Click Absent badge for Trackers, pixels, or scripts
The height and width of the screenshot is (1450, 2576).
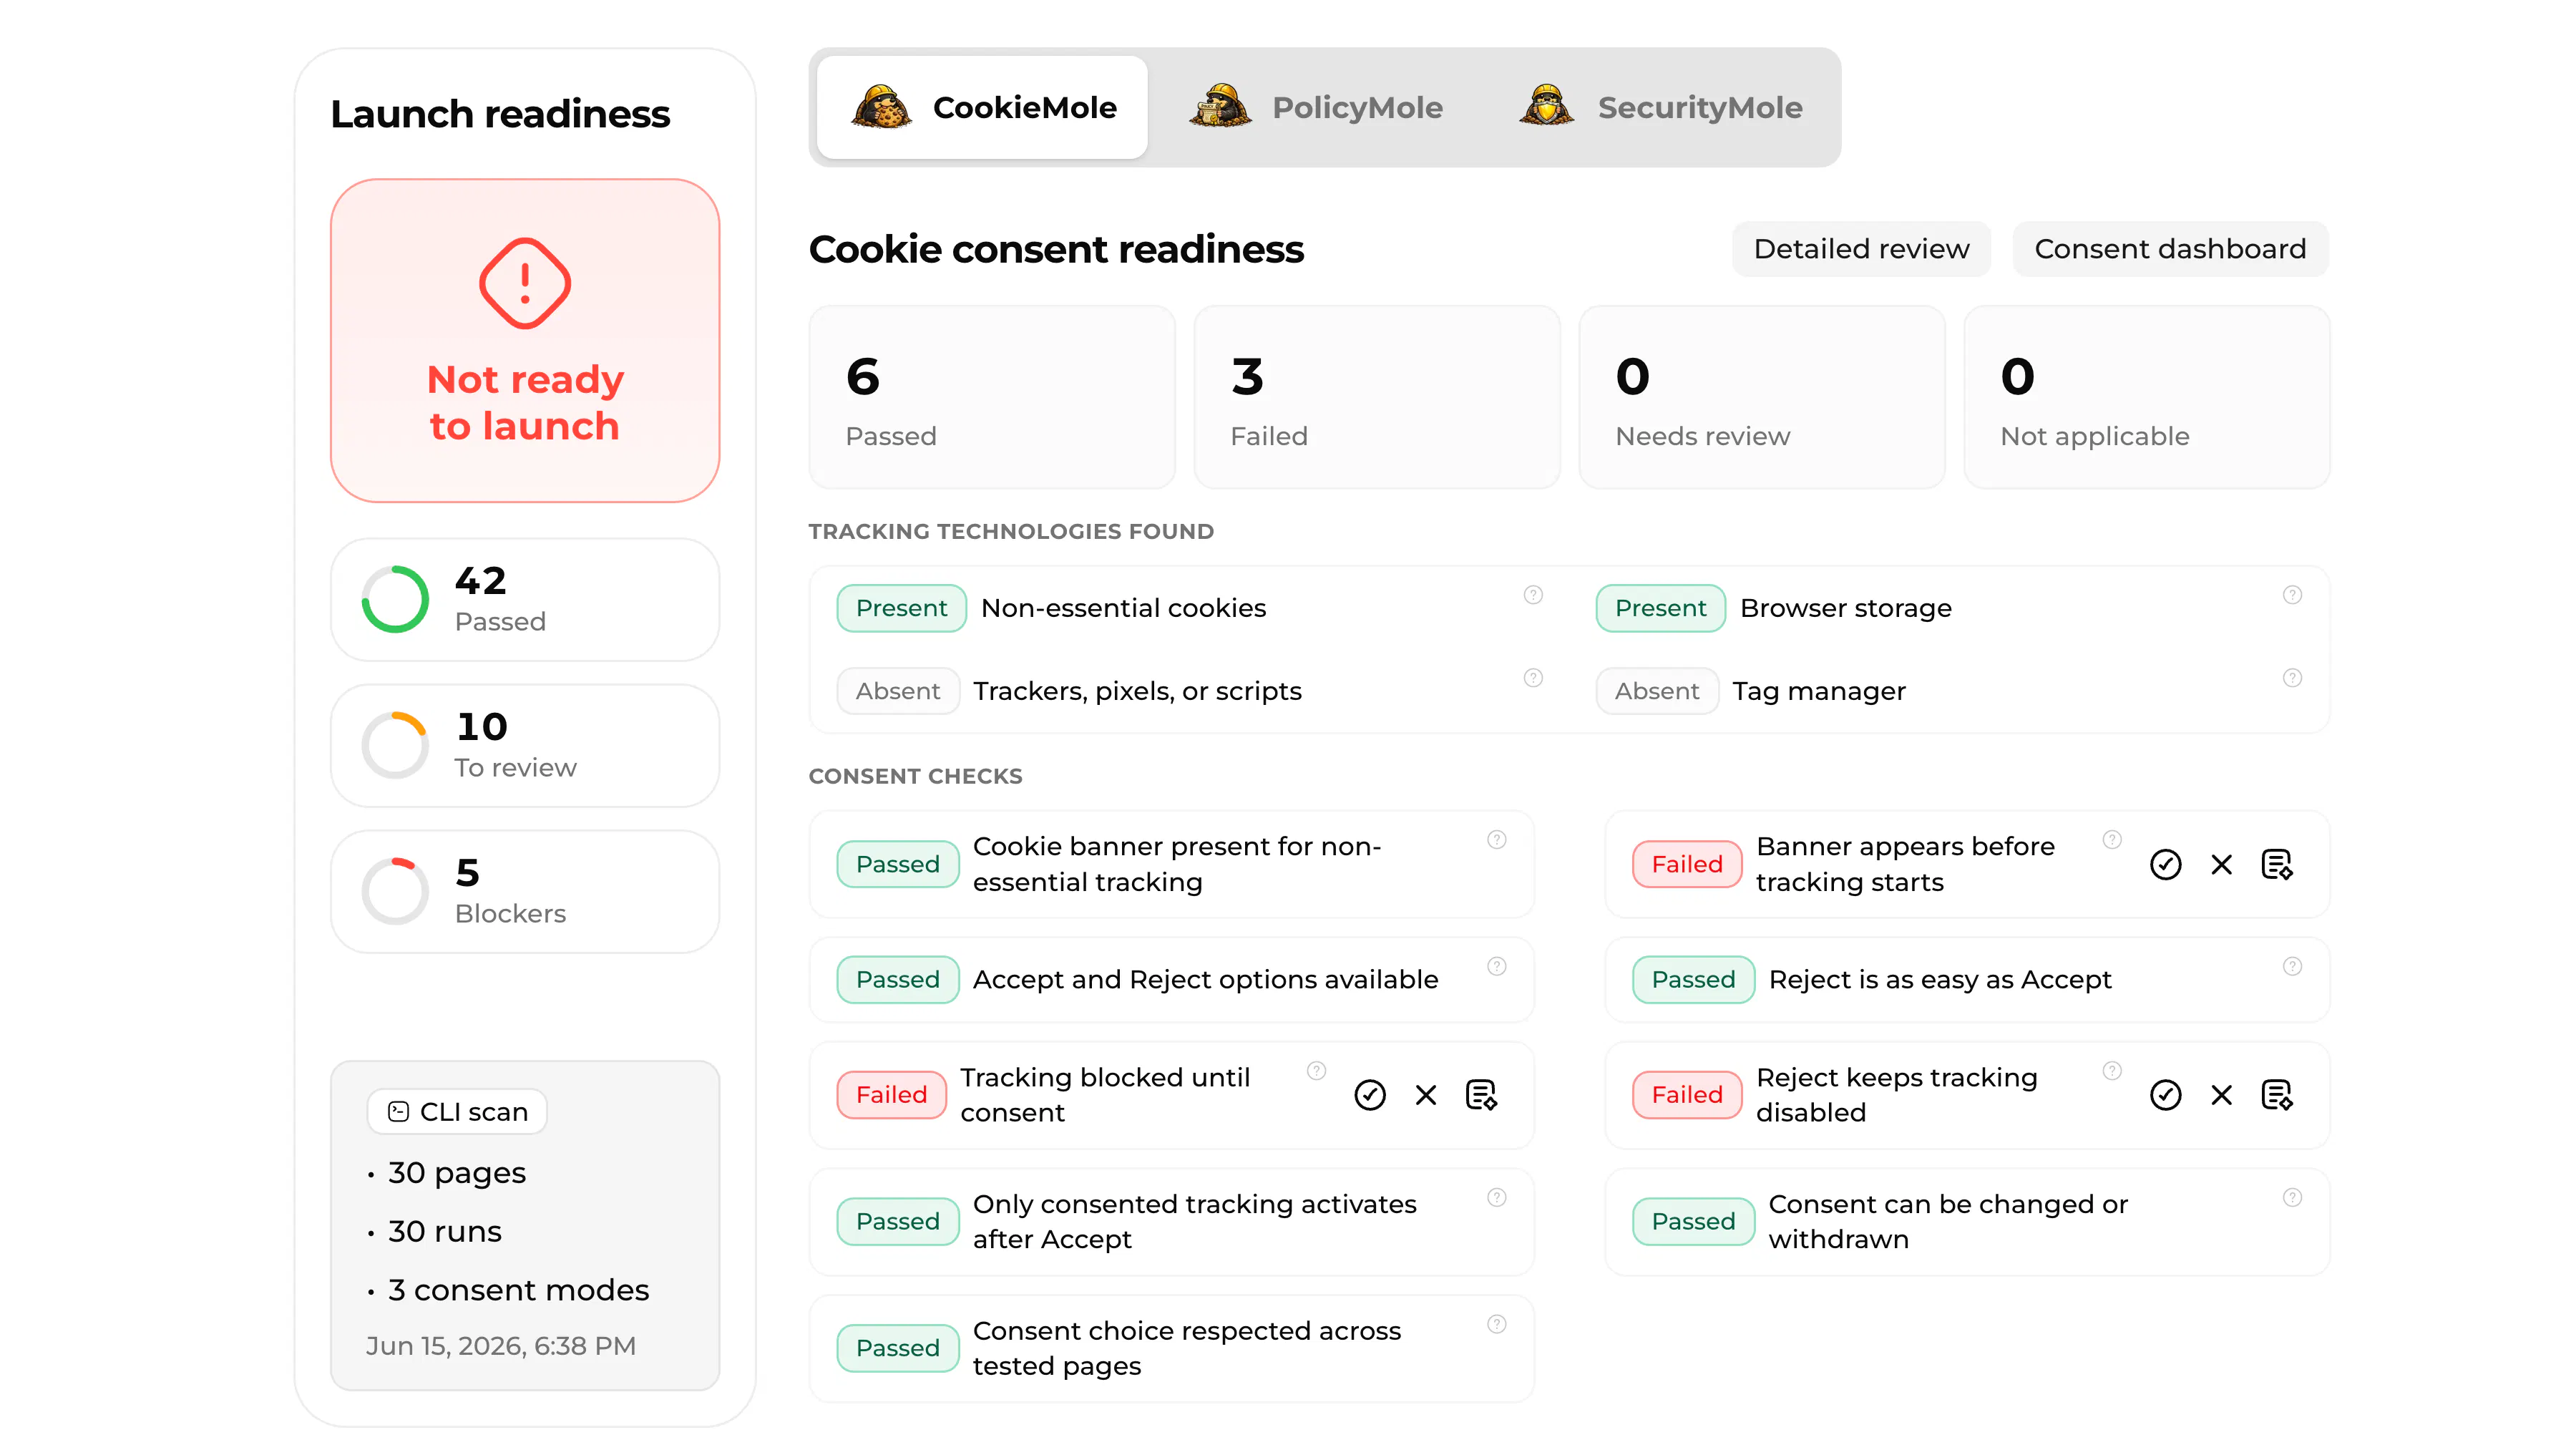898,692
